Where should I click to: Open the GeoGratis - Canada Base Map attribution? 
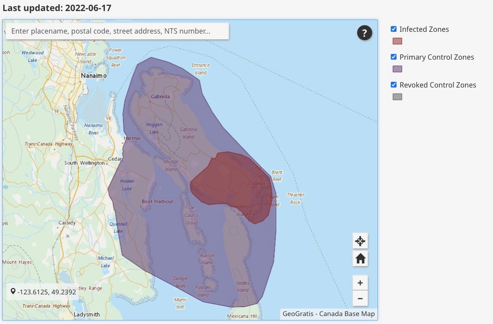[x=328, y=314]
